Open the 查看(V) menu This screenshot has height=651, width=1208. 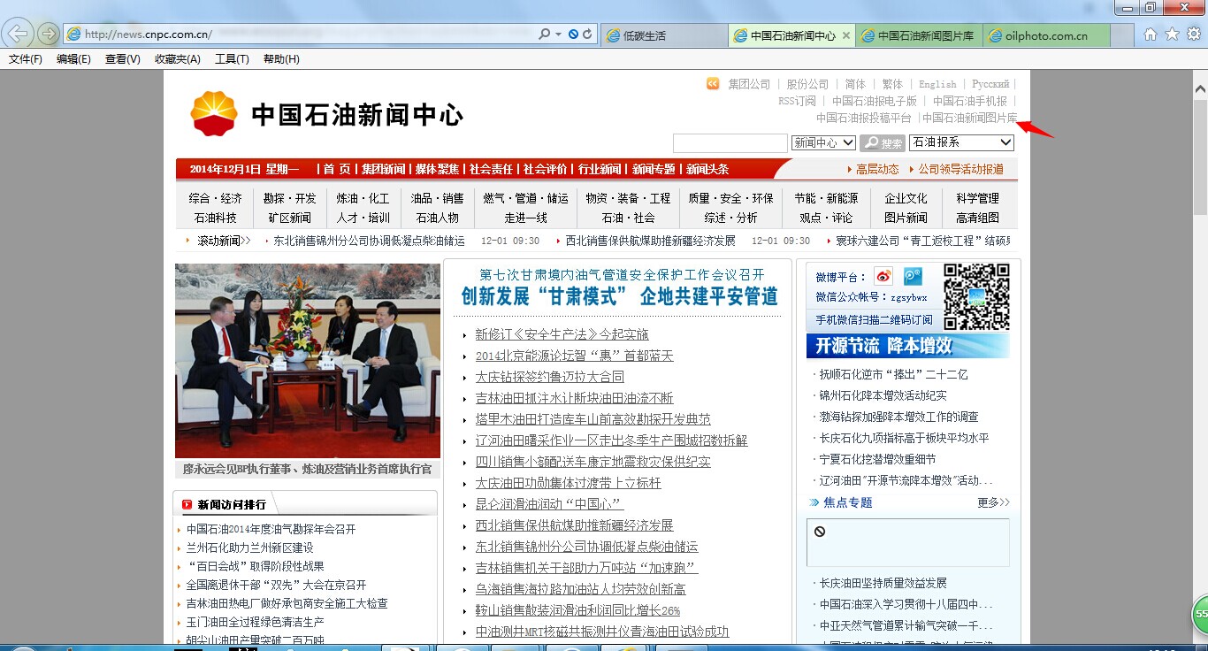click(122, 59)
